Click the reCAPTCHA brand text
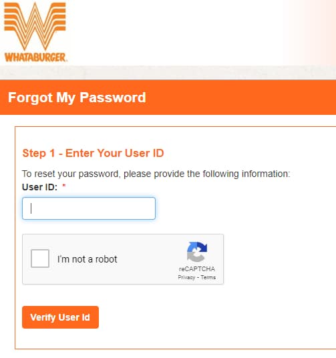This screenshot has height=358, width=336. [x=197, y=269]
